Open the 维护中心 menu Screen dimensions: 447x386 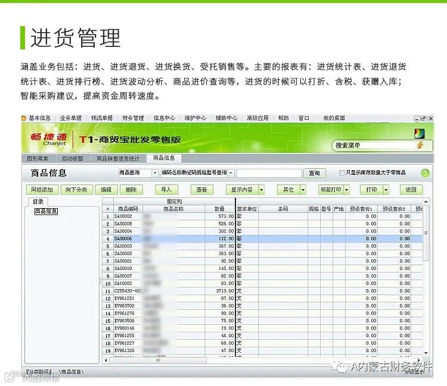coord(195,118)
